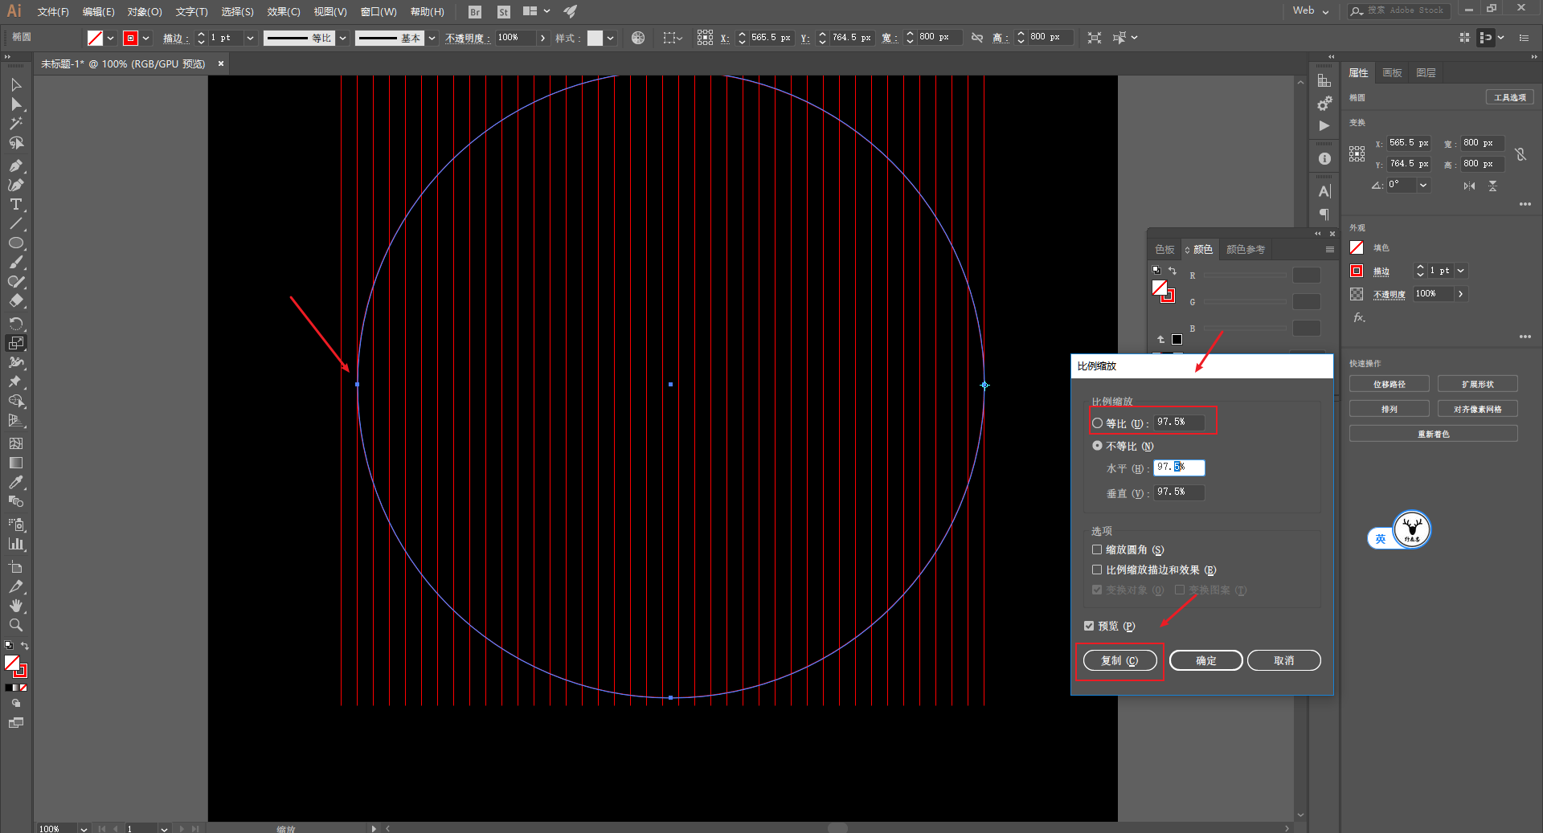Viewport: 1543px width, 833px height.
Task: Open the Web workspace dropdown
Action: 1311,11
